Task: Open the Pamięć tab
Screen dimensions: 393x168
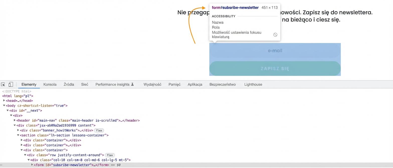Action: (x=174, y=84)
